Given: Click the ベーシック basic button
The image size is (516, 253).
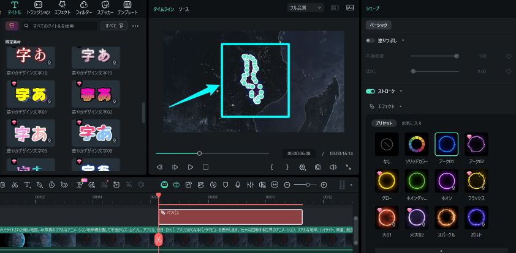Looking at the screenshot, I should pyautogui.click(x=378, y=25).
